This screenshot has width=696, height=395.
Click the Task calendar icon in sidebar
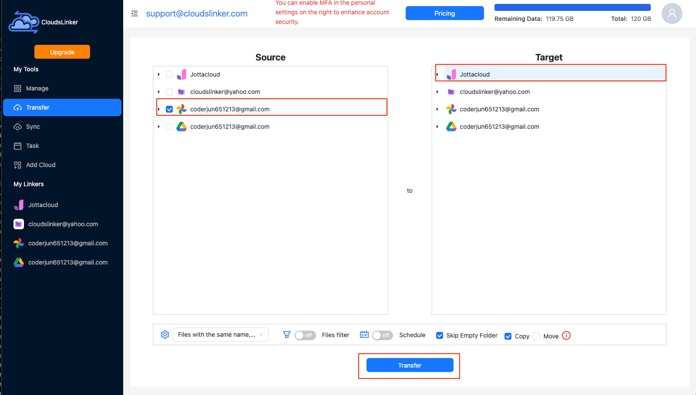click(17, 146)
